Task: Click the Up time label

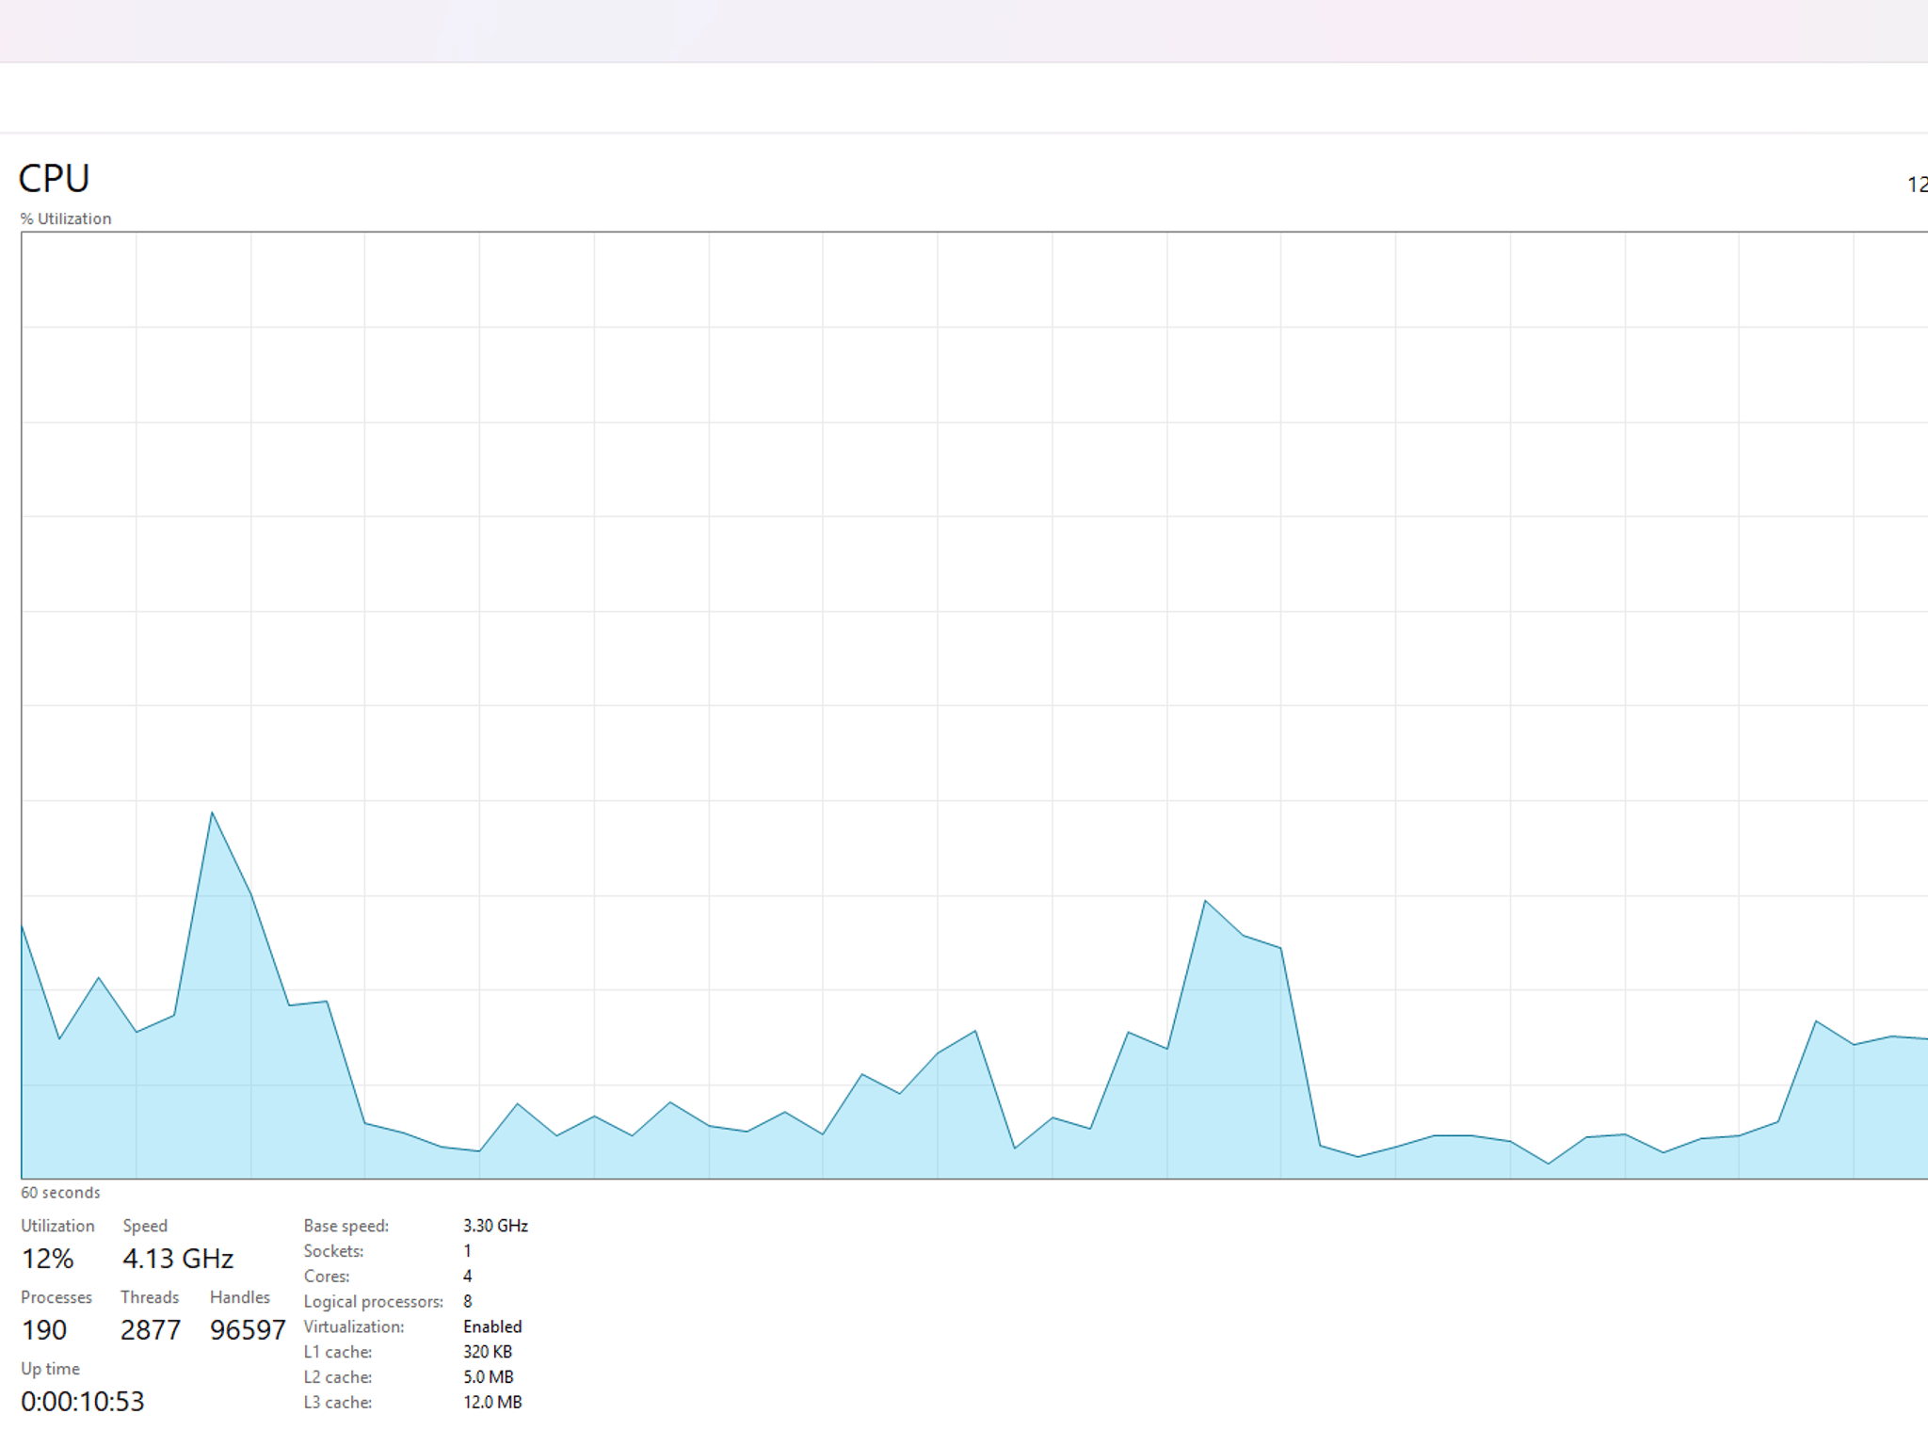Action: [x=50, y=1369]
